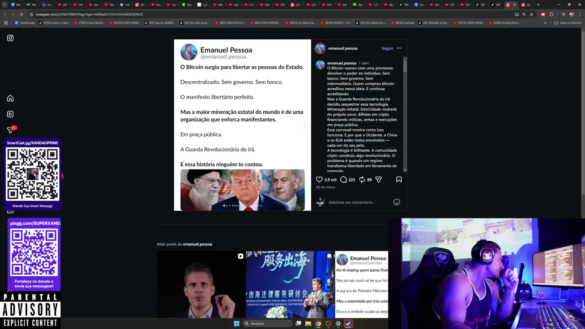Click the browser Back arrow

pos(5,14)
